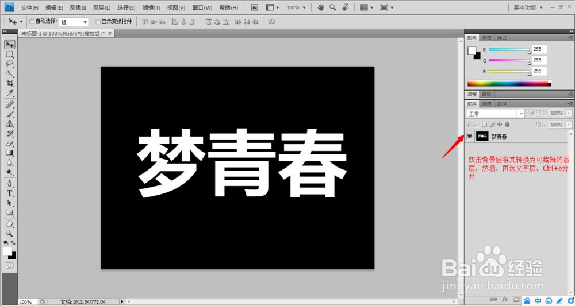Select the 梦青春 layer thumbnail
This screenshot has height=306, width=575.
tap(482, 137)
